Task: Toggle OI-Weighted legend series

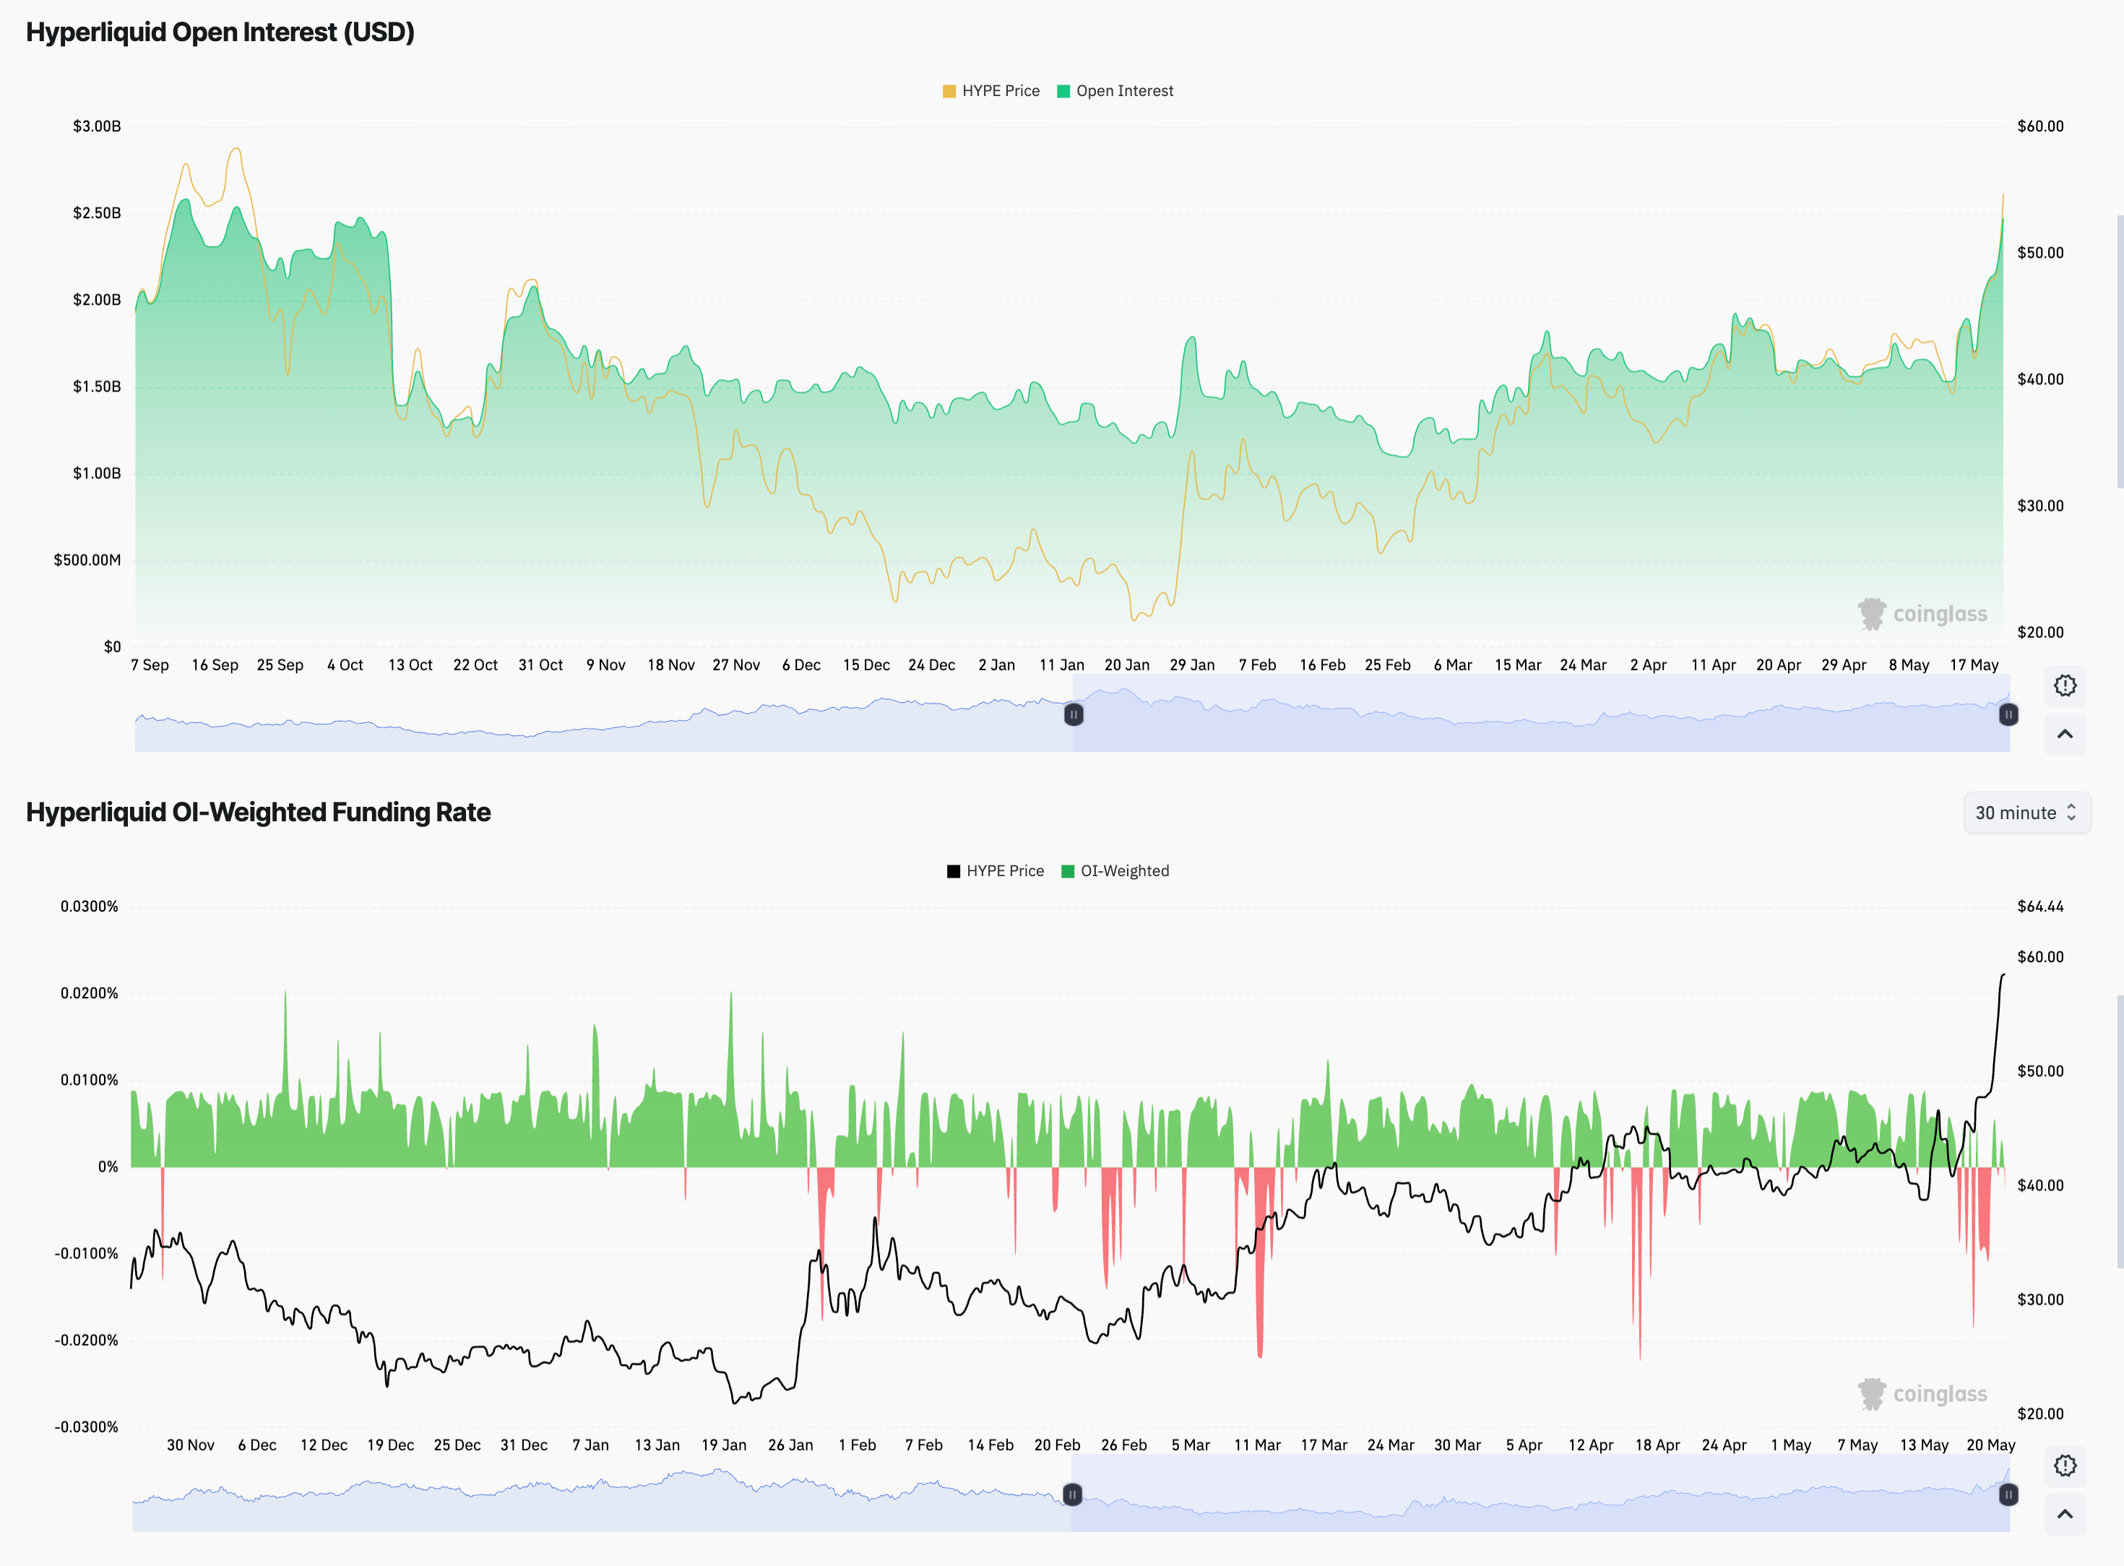Action: click(x=1115, y=871)
